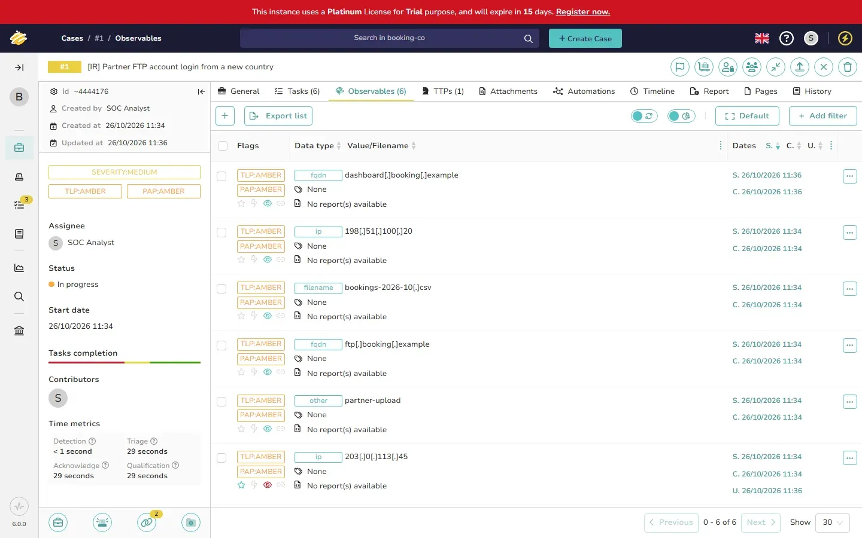
Task: Open the global search magnifier in left sidebar
Action: pyautogui.click(x=19, y=296)
